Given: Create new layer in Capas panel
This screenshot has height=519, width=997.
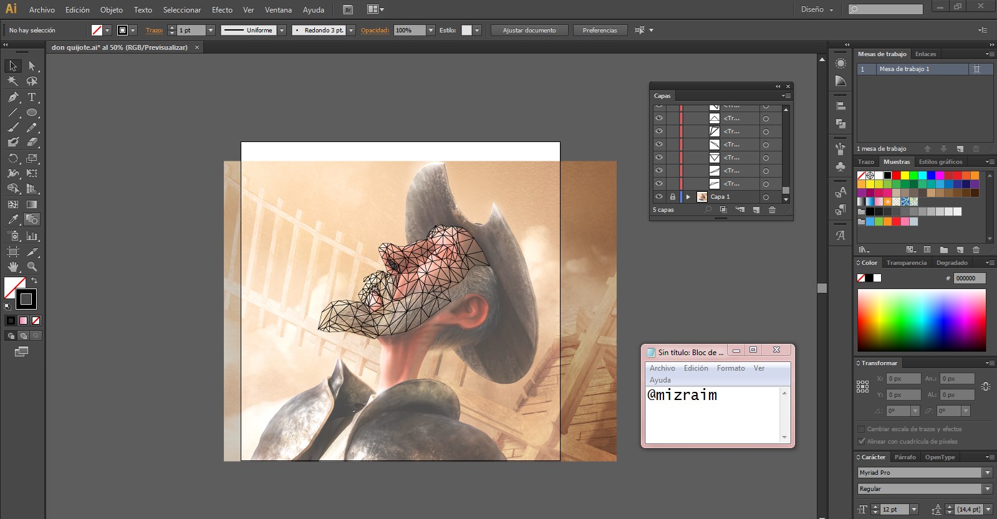Looking at the screenshot, I should tap(756, 210).
